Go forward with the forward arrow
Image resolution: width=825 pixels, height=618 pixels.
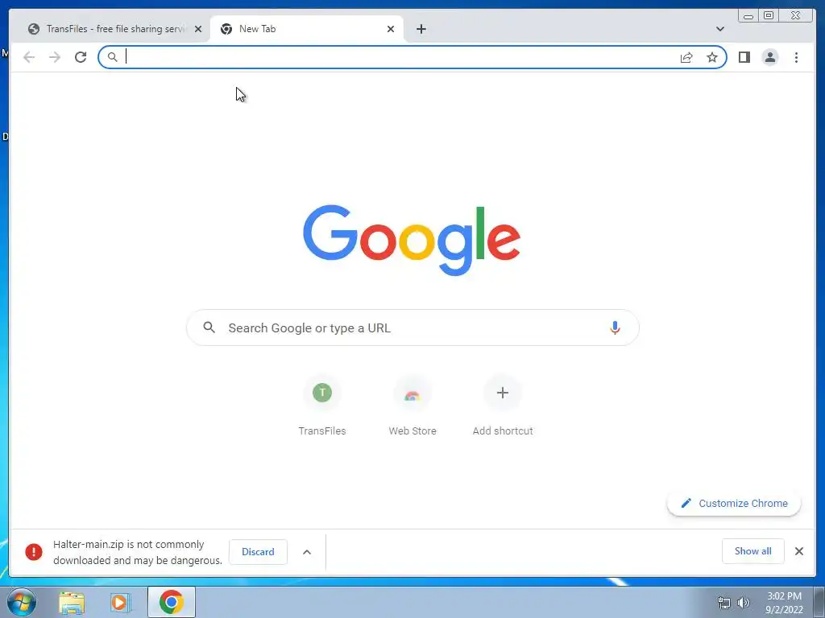pos(55,57)
